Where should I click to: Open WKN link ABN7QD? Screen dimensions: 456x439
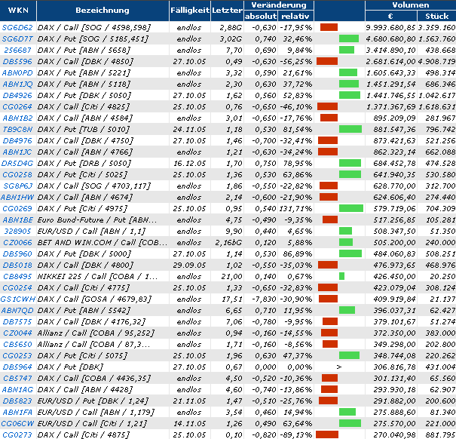point(17,310)
